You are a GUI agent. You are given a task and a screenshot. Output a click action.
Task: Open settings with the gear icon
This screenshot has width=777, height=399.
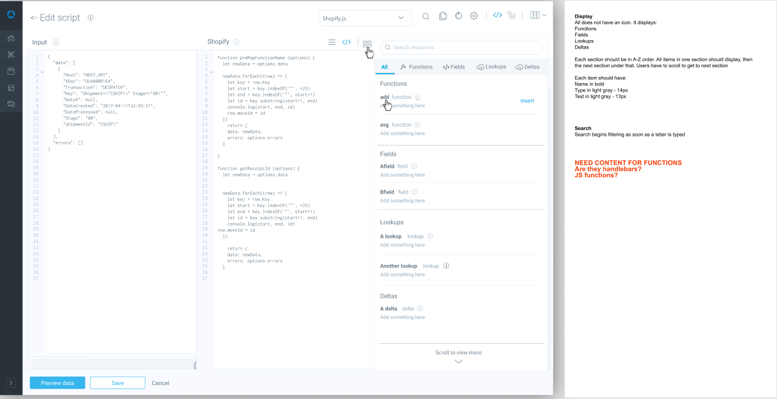point(474,16)
